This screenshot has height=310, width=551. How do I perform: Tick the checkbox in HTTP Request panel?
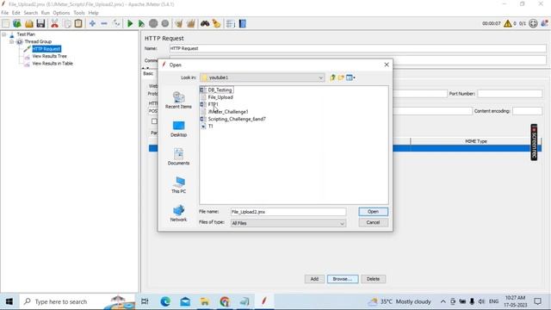pos(154,121)
